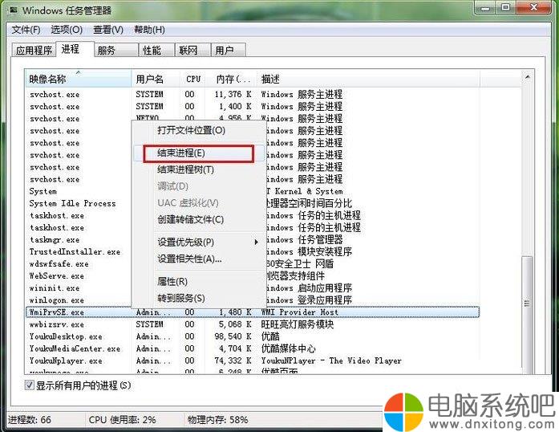559x432 pixels.
Task: Close the Task Manager window
Action: [x=533, y=8]
